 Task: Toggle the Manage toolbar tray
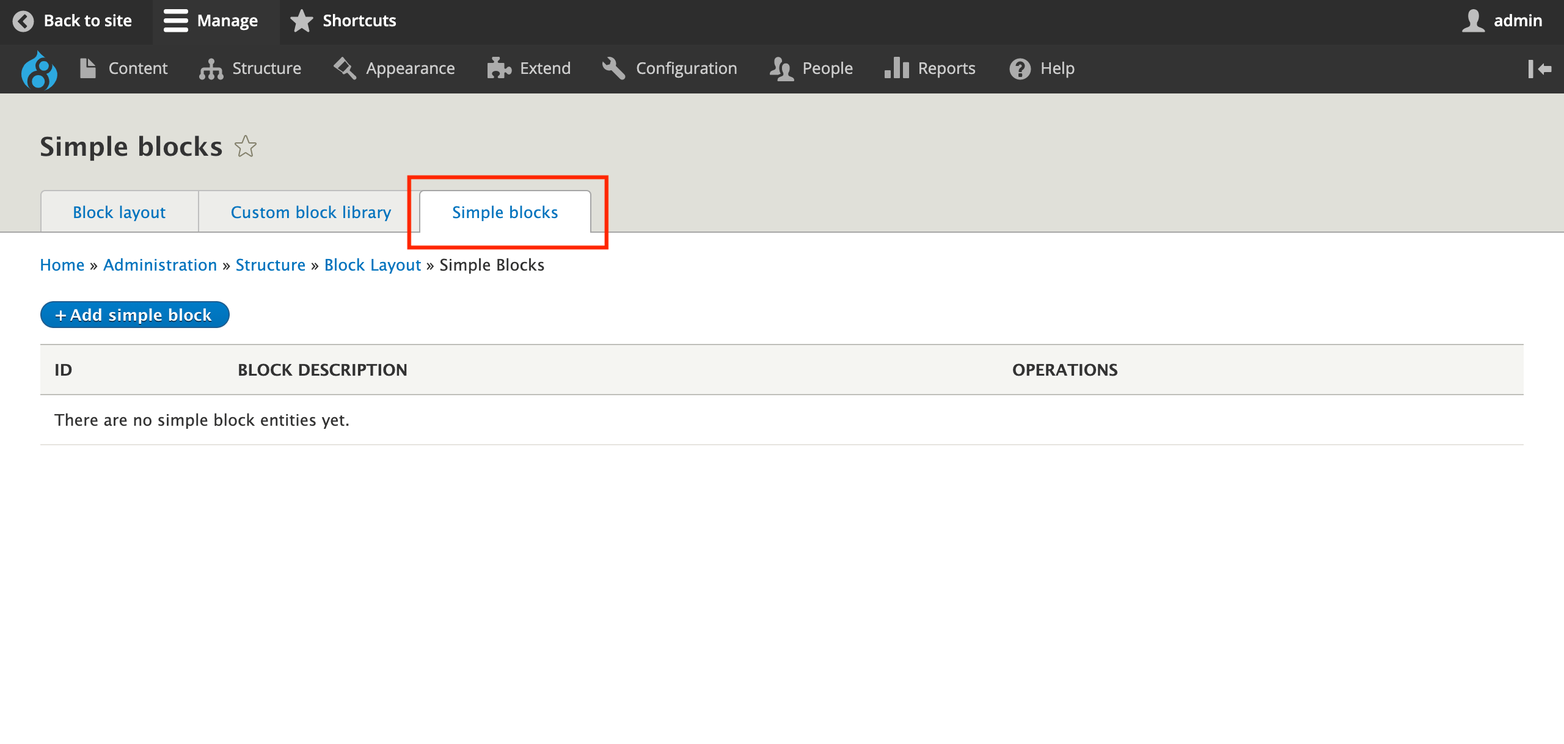tap(211, 21)
